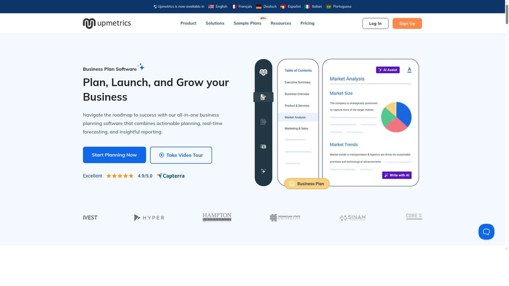Screen dimensions: 509x286
Task: Open the chat support bubble
Action: point(486,231)
